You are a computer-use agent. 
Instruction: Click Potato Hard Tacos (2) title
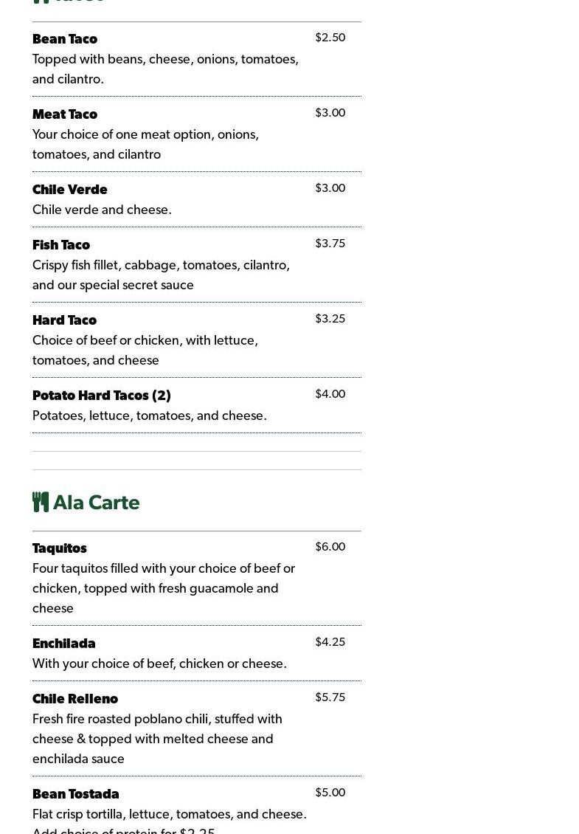coord(102,396)
